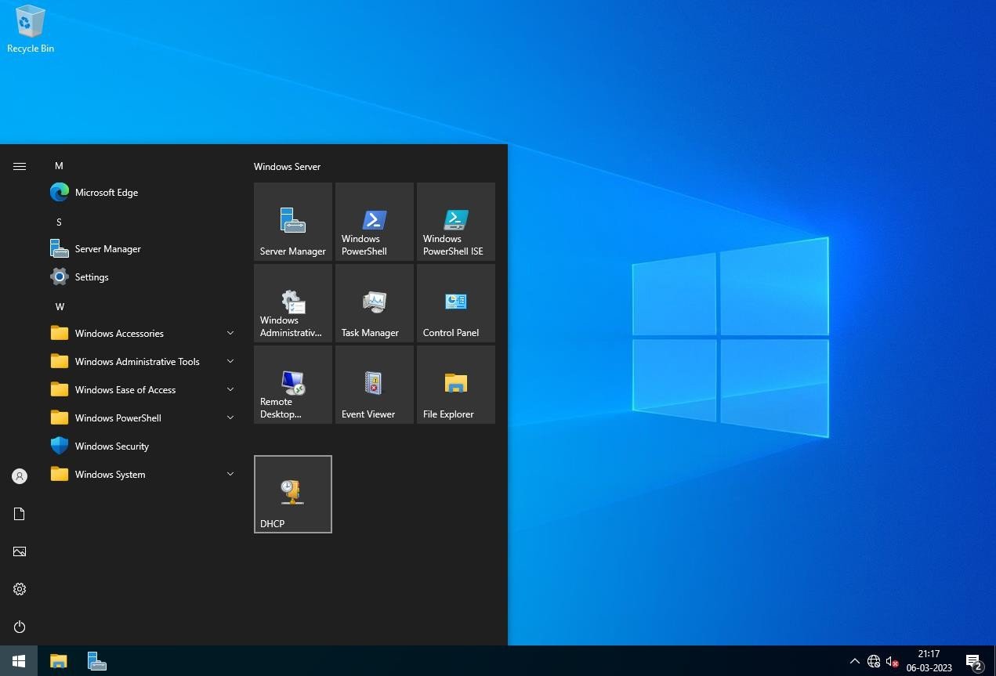Open the muted volume icon in tray
Viewport: 996px width, 676px height.
pyautogui.click(x=892, y=661)
